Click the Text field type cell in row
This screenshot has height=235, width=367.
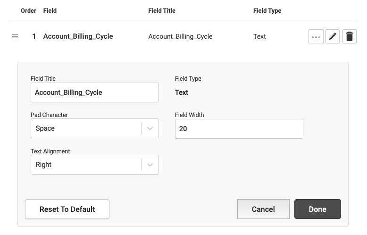[259, 36]
